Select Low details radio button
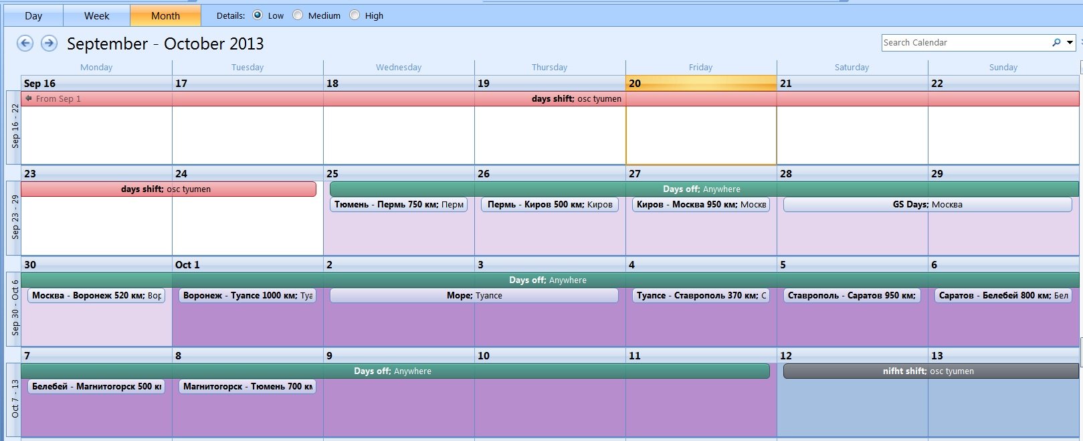Screen dimensions: 1083x441 coord(258,15)
